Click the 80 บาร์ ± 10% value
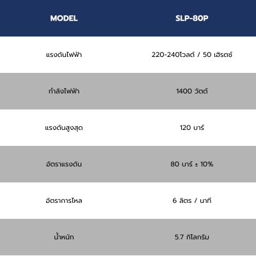 192,164
